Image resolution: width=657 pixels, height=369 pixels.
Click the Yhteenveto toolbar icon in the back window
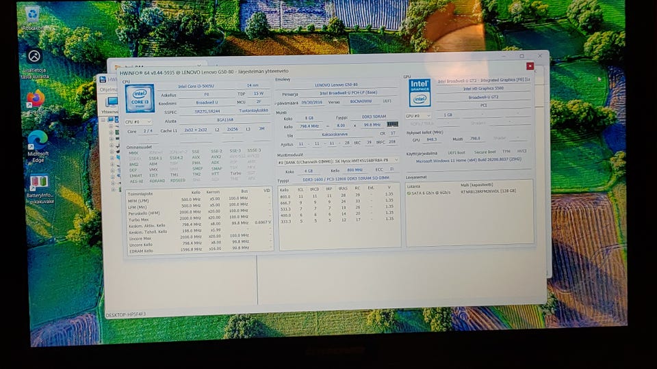pyautogui.click(x=109, y=104)
